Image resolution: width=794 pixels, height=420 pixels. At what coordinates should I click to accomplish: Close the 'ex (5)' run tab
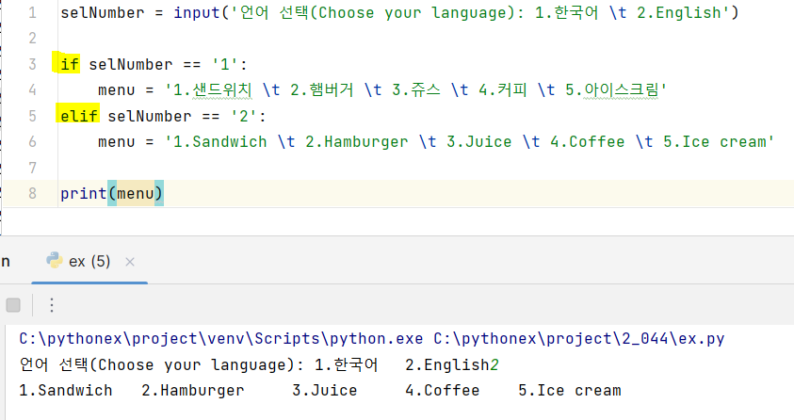point(130,262)
